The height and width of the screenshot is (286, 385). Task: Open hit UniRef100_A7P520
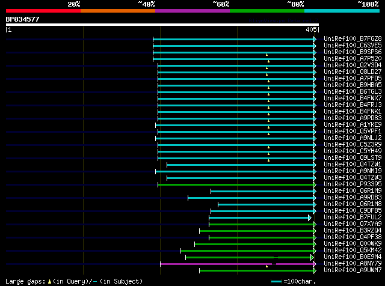tap(353, 59)
